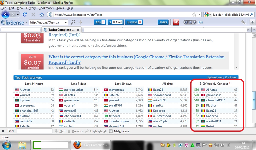Screen dimensions: 256x150
Task: Click the Find Next button
Action: [60, 131]
